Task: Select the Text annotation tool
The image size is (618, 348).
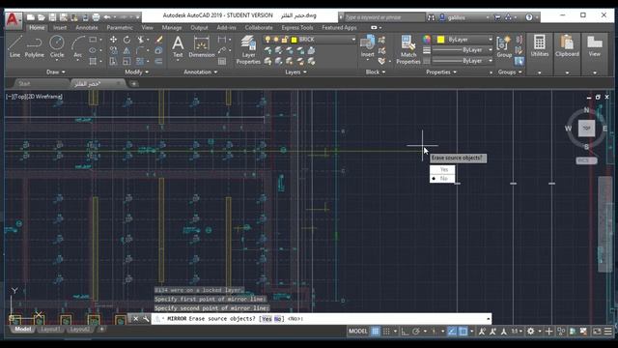Action: (178, 46)
